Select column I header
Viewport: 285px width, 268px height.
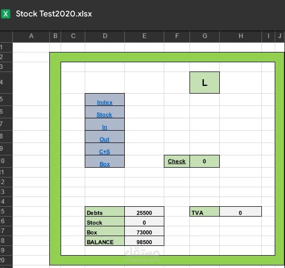click(268, 36)
